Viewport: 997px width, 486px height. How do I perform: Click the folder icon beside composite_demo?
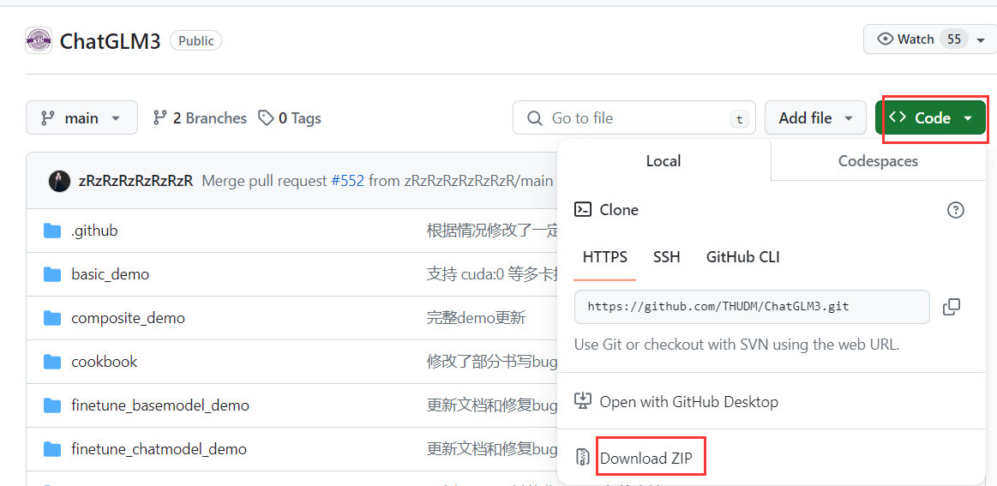pos(52,317)
